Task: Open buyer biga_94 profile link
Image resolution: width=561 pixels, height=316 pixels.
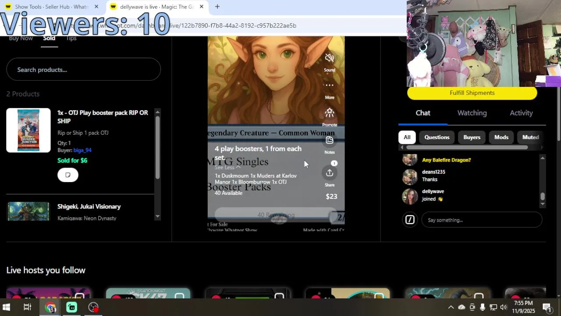Action: tap(82, 150)
